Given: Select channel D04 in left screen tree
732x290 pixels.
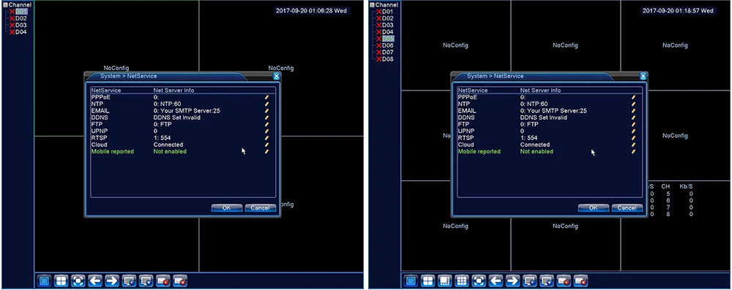Looking at the screenshot, I should [21, 32].
